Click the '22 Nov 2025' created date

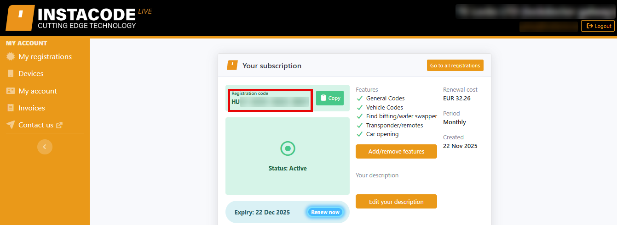(x=460, y=146)
